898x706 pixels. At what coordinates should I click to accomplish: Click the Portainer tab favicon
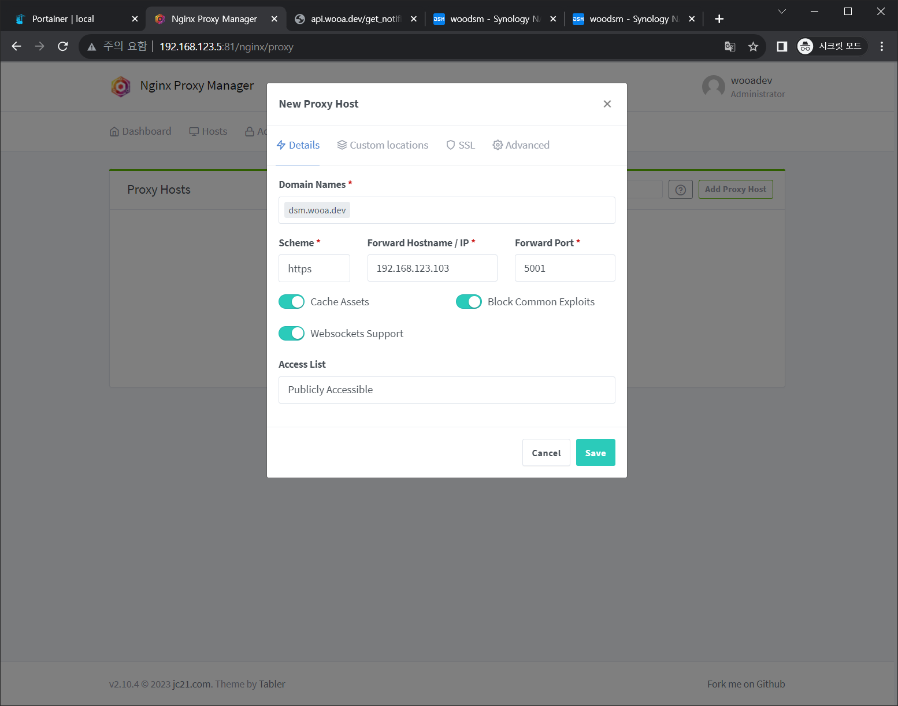tap(20, 19)
